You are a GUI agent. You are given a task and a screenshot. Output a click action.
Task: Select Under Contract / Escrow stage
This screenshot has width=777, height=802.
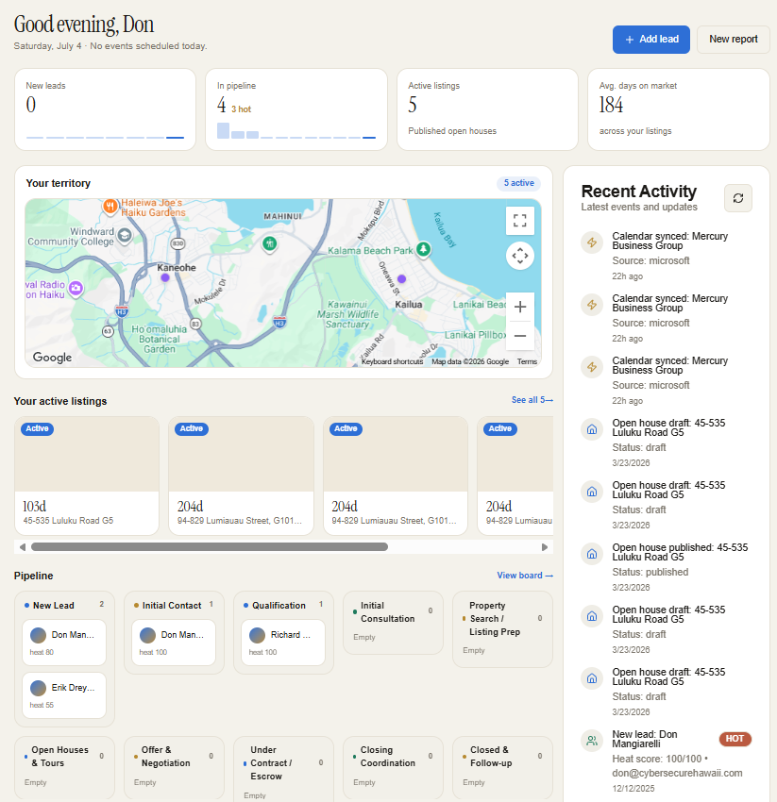(283, 769)
